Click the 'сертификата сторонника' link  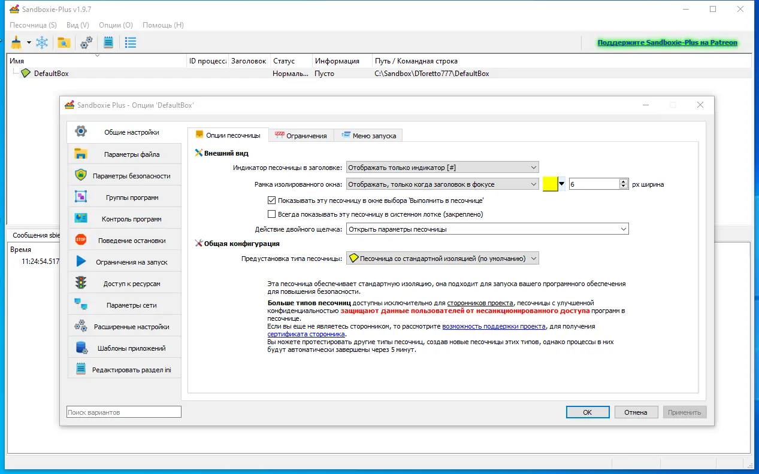click(306, 335)
